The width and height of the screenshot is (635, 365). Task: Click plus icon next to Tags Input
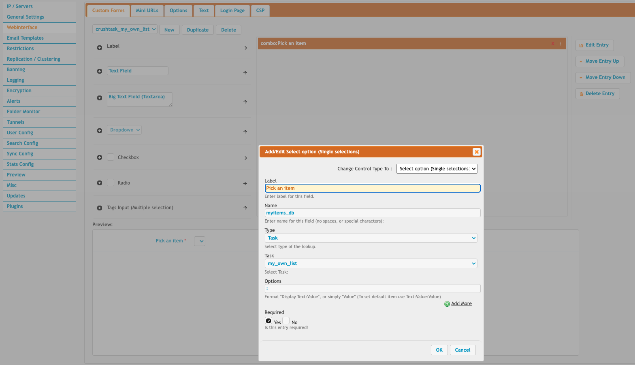pos(100,208)
